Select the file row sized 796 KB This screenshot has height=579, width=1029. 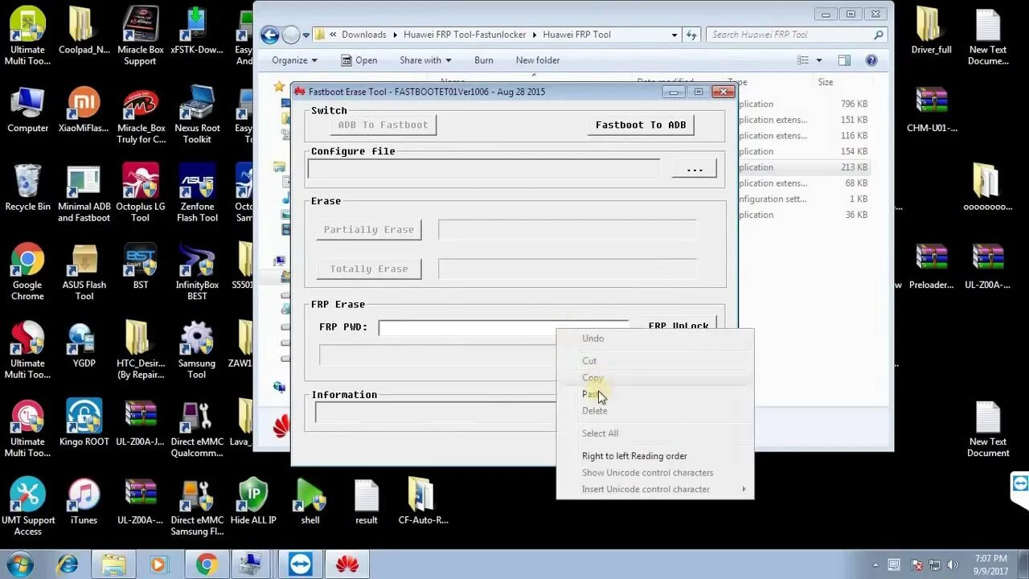(804, 104)
